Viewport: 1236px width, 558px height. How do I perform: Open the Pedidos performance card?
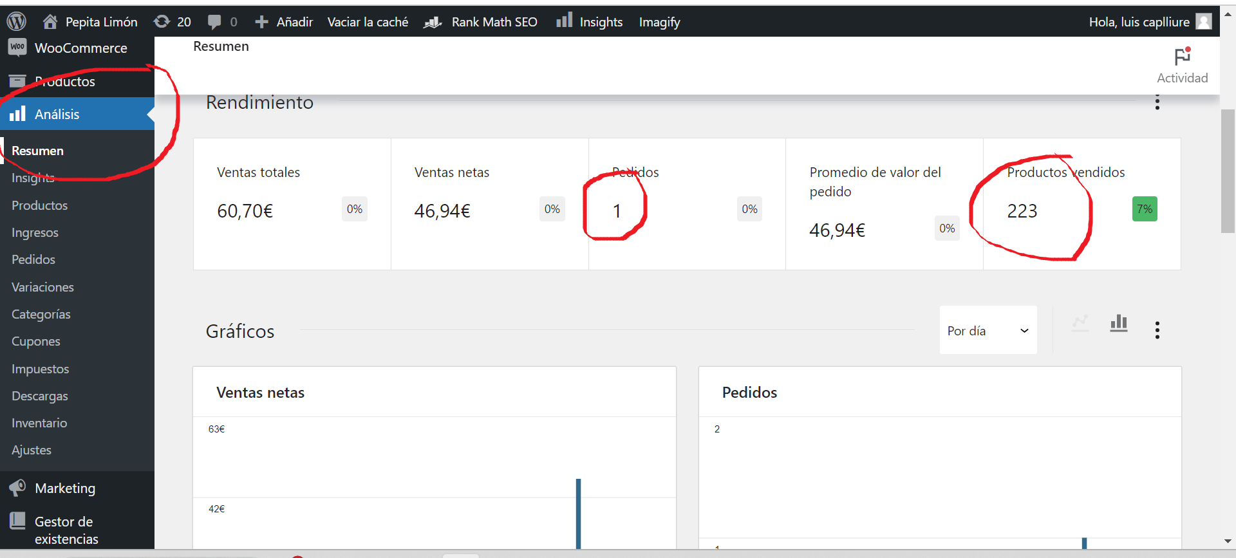point(687,204)
